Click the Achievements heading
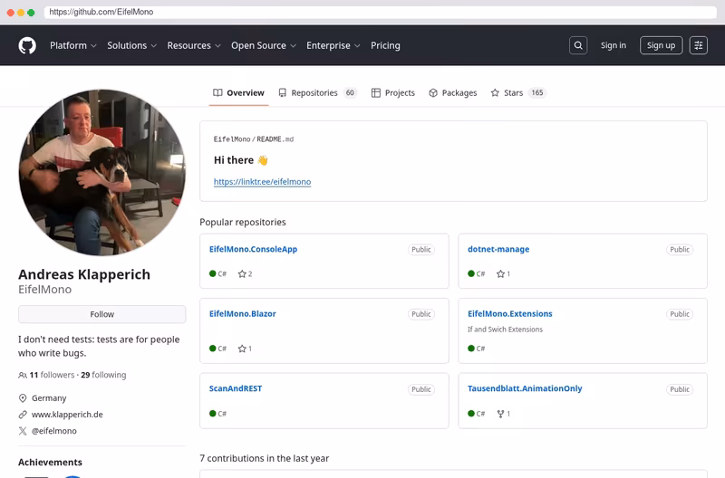Screen dimensions: 725x478 coord(50,463)
